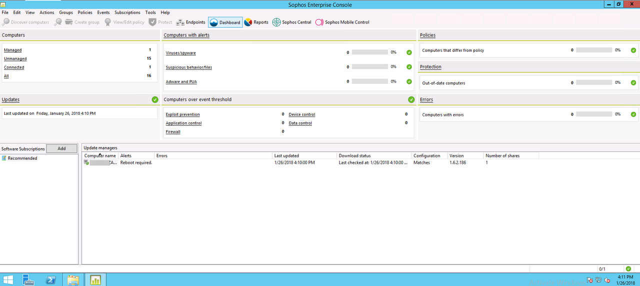Viewport: 640px width, 286px height.
Task: Click the Connected computers link
Action: [14, 67]
